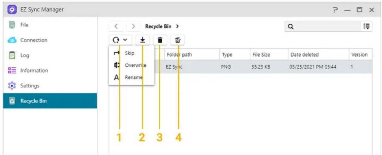Click the empty recycle bin icon

[178, 40]
